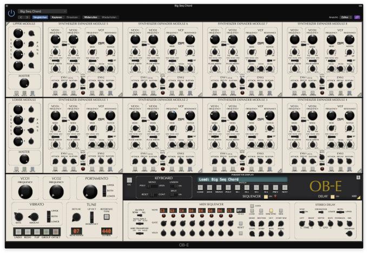Flip the Poly/Mono/Lega keyboard switch
This screenshot has width=368, height=254.
(153, 186)
